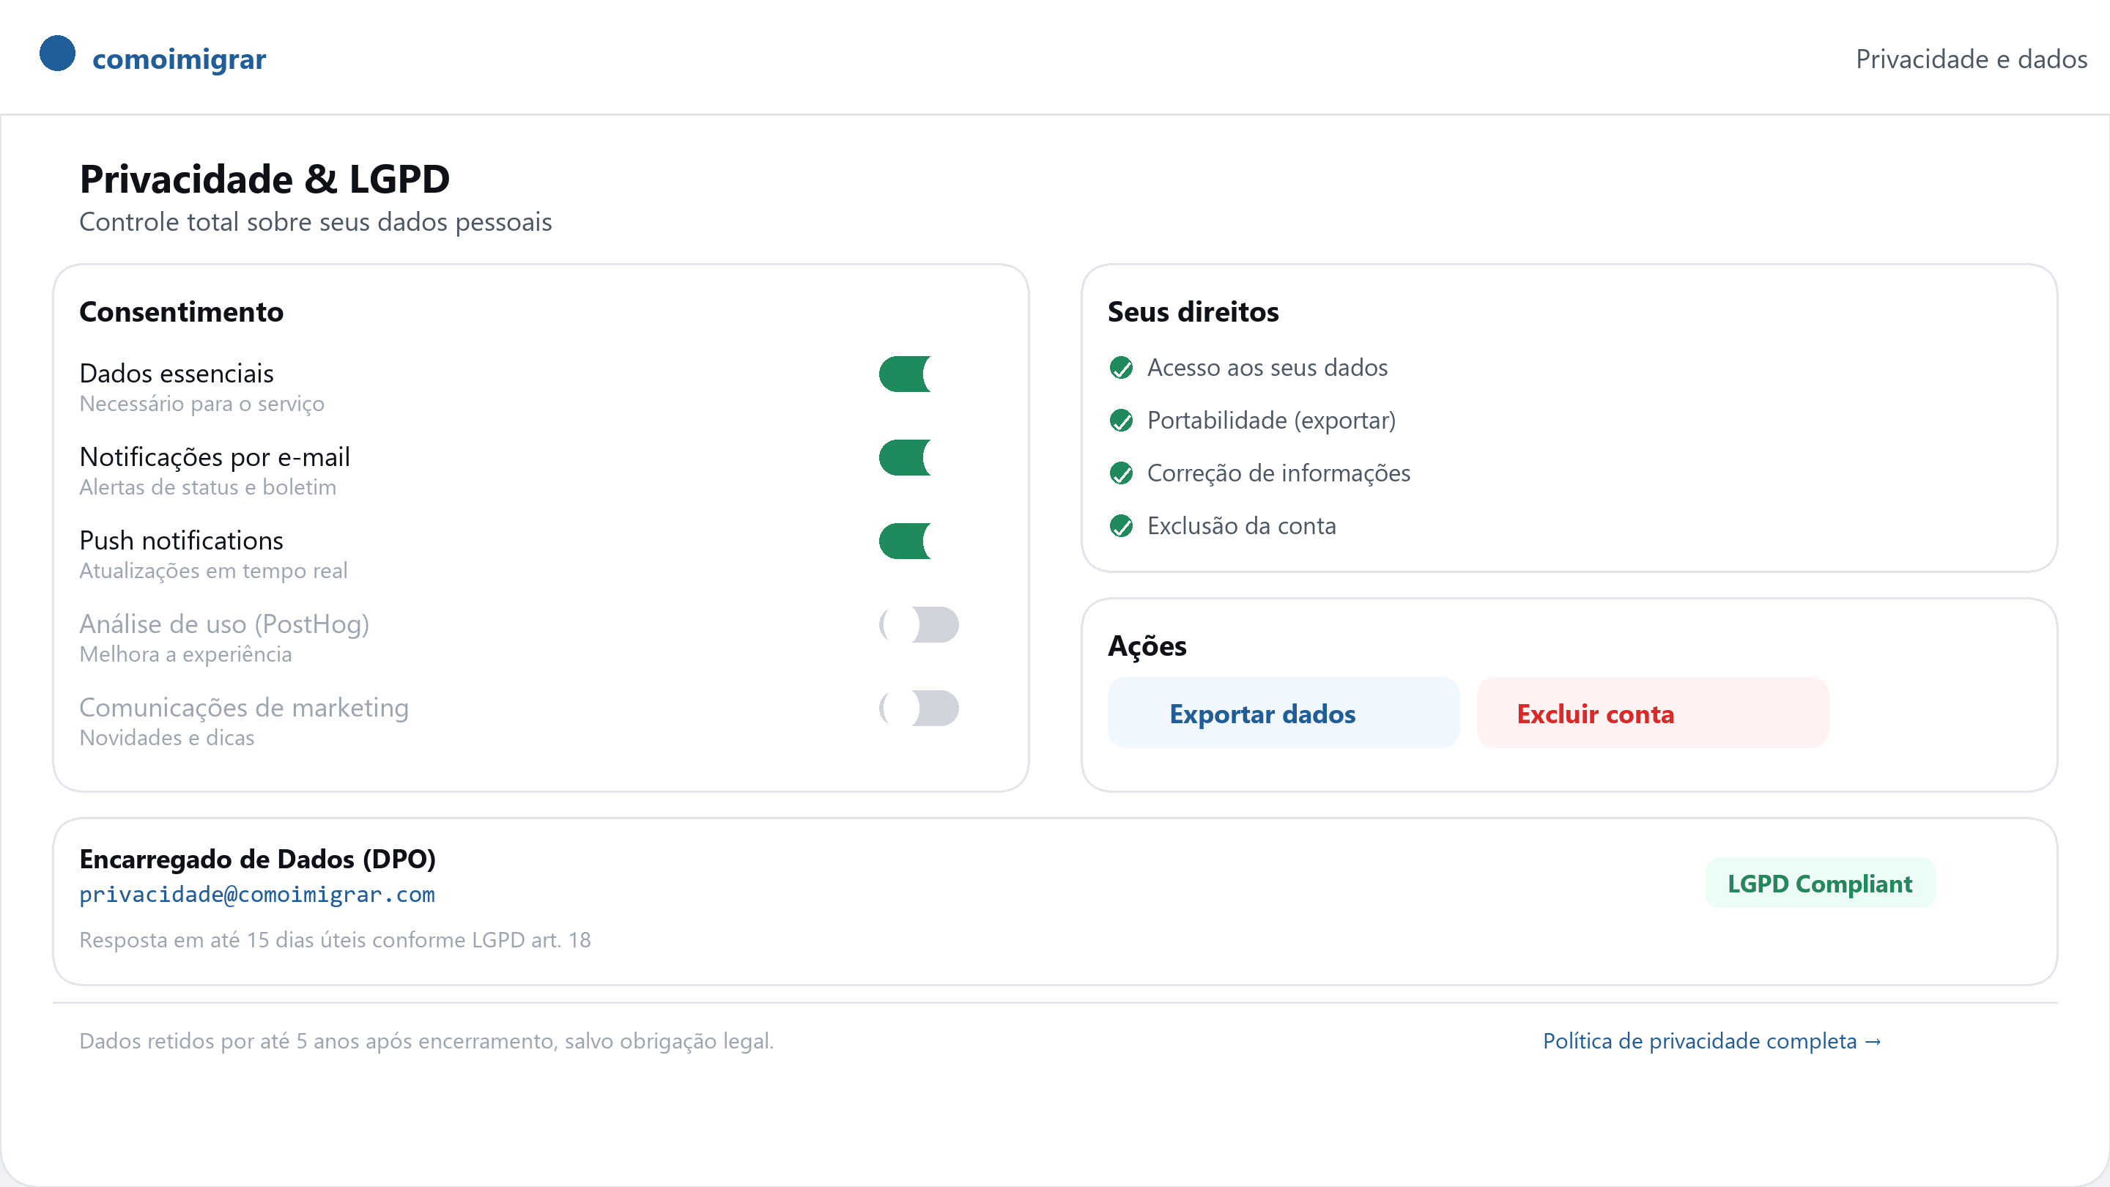Enable Comunicações de marketing switch
The width and height of the screenshot is (2110, 1187).
(918, 709)
